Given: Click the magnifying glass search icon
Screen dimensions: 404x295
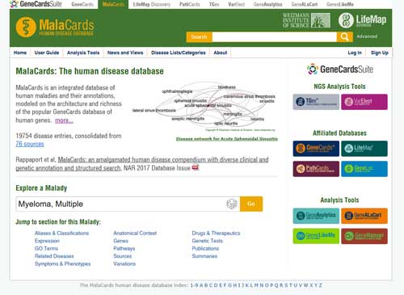Looking at the screenshot, I should pyautogui.click(x=345, y=36).
